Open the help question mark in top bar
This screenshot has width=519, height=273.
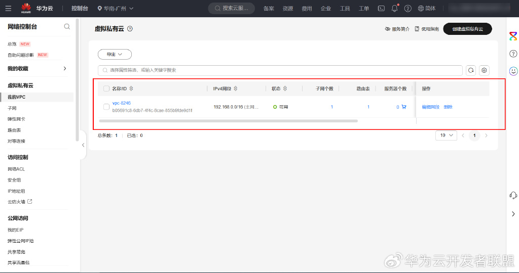coord(408,8)
